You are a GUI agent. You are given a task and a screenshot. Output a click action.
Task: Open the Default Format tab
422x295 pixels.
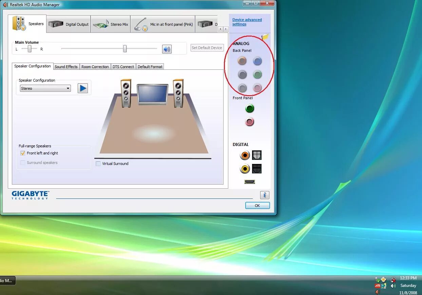click(150, 67)
